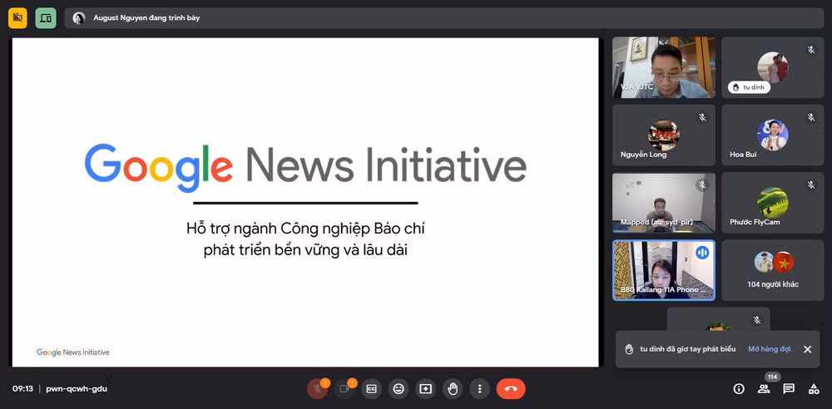Open the emoji reactions button
The height and width of the screenshot is (409, 832).
coord(399,389)
